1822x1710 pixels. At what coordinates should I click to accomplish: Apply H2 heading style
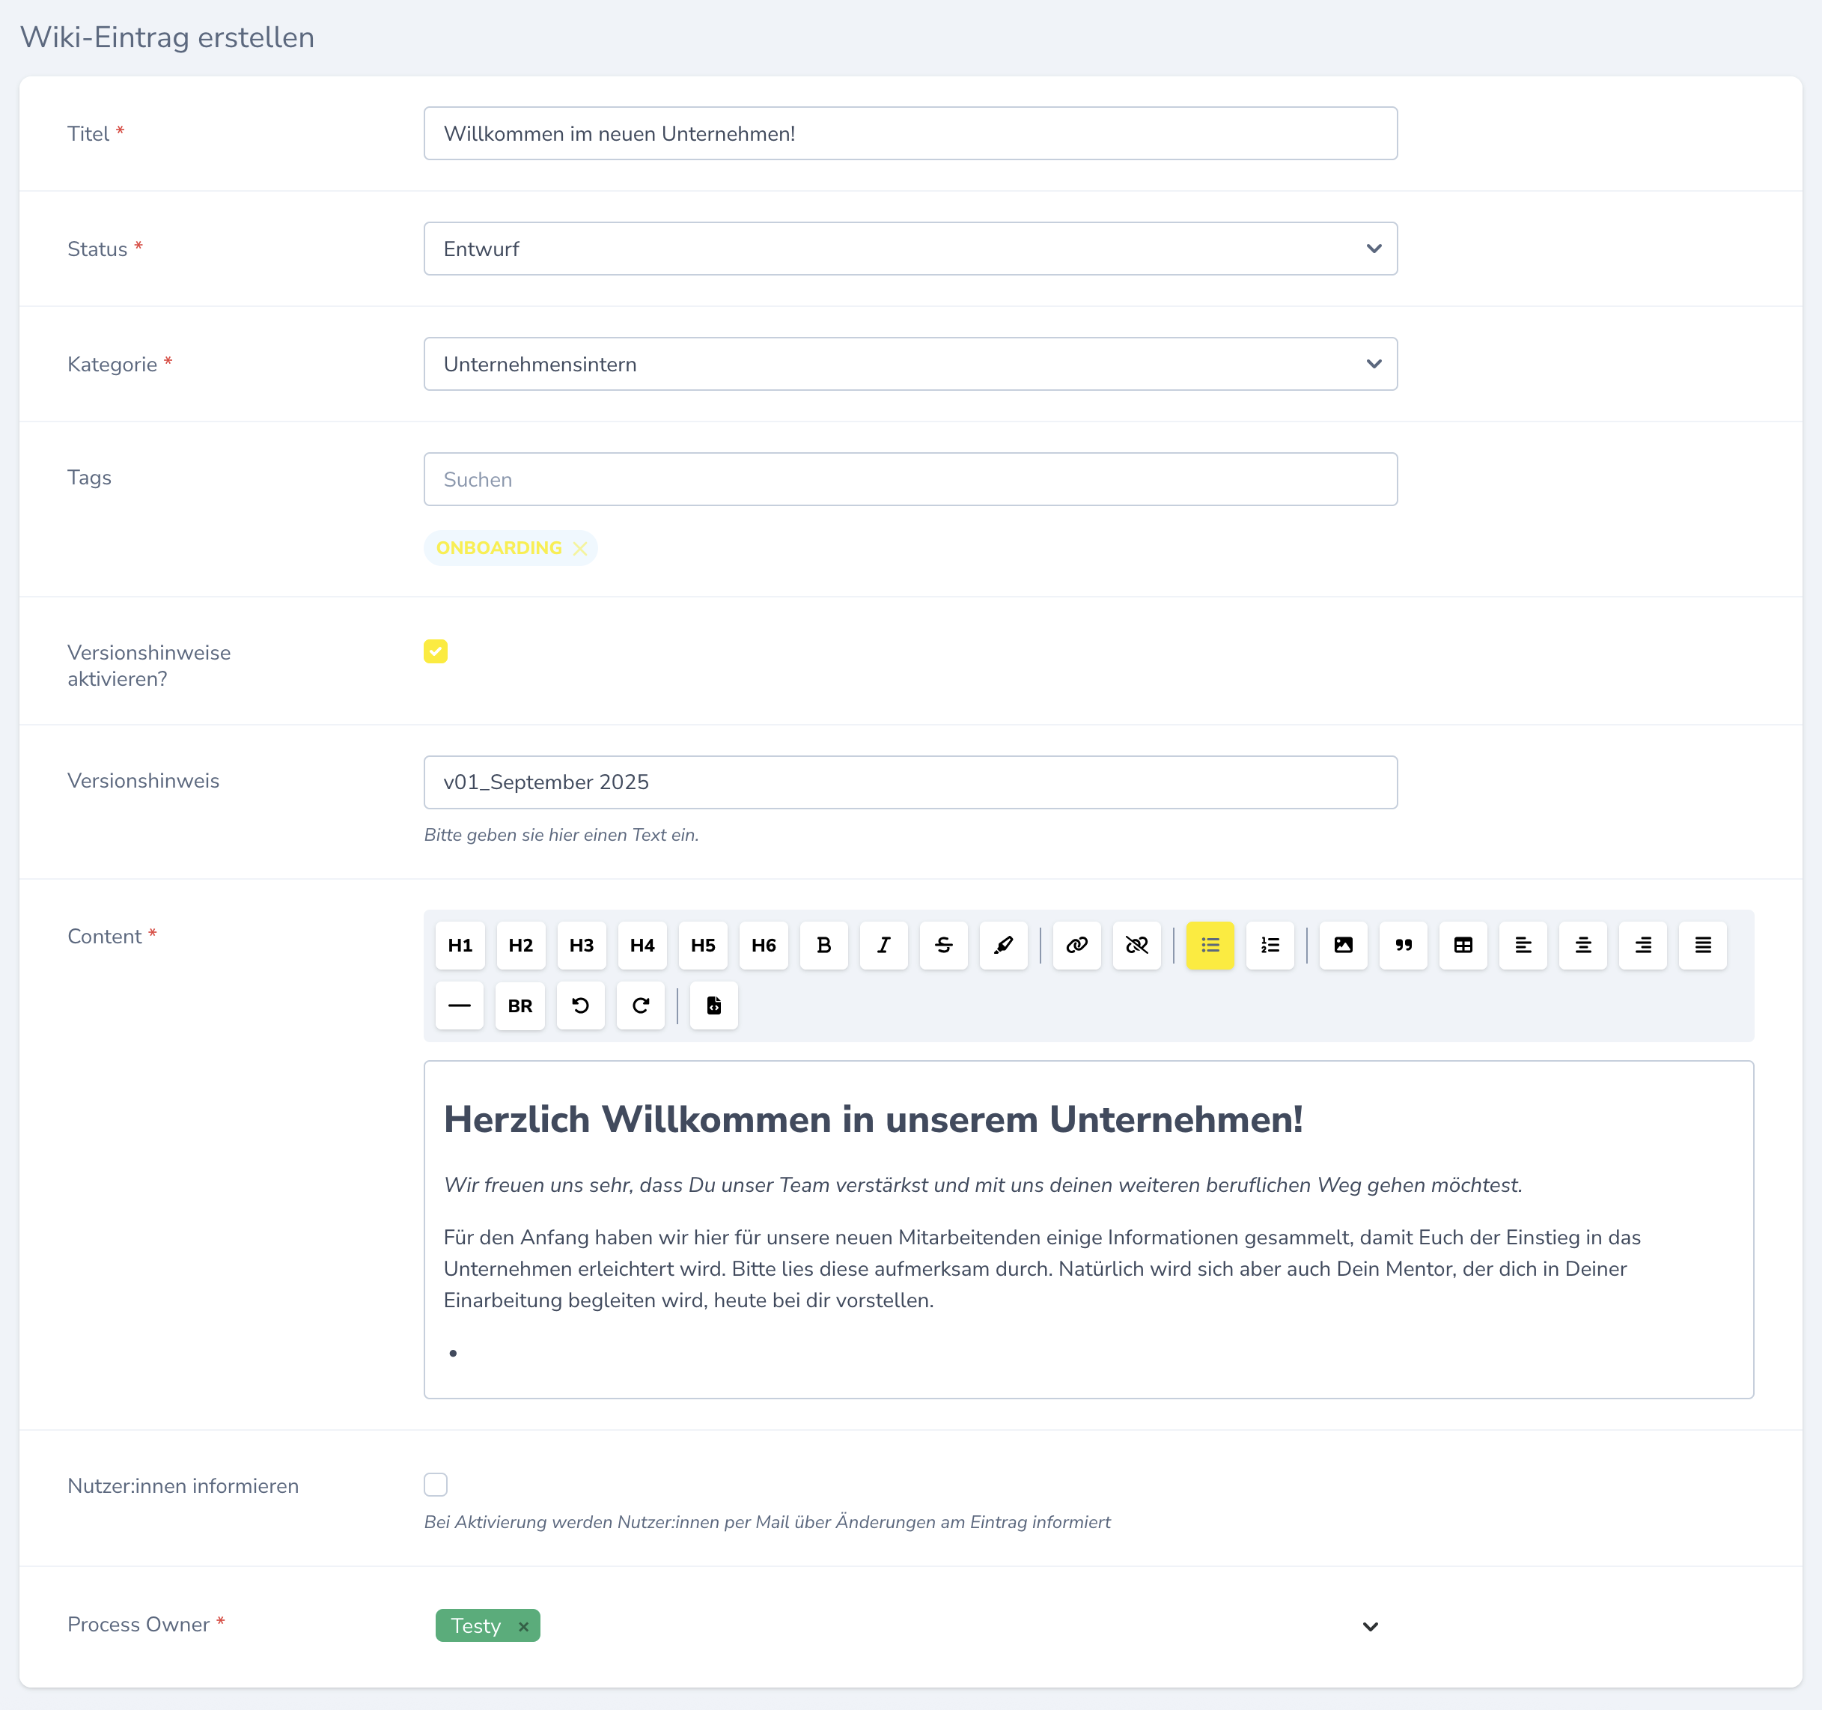(520, 946)
